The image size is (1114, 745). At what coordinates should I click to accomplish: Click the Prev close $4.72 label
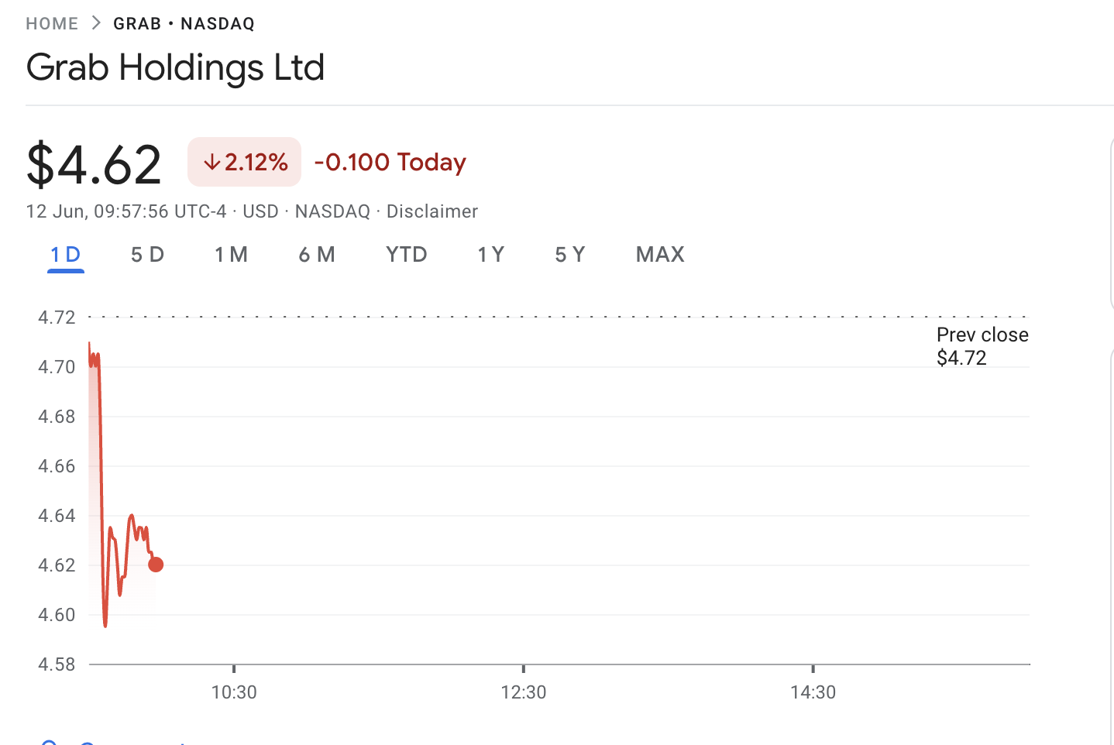coord(982,346)
